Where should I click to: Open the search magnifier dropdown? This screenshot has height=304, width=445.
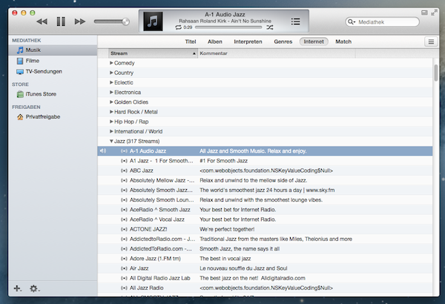pyautogui.click(x=352, y=22)
